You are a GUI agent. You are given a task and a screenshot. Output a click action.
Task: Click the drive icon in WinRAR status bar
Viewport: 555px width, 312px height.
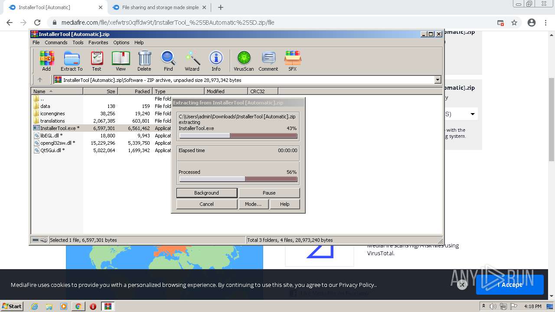pos(36,240)
